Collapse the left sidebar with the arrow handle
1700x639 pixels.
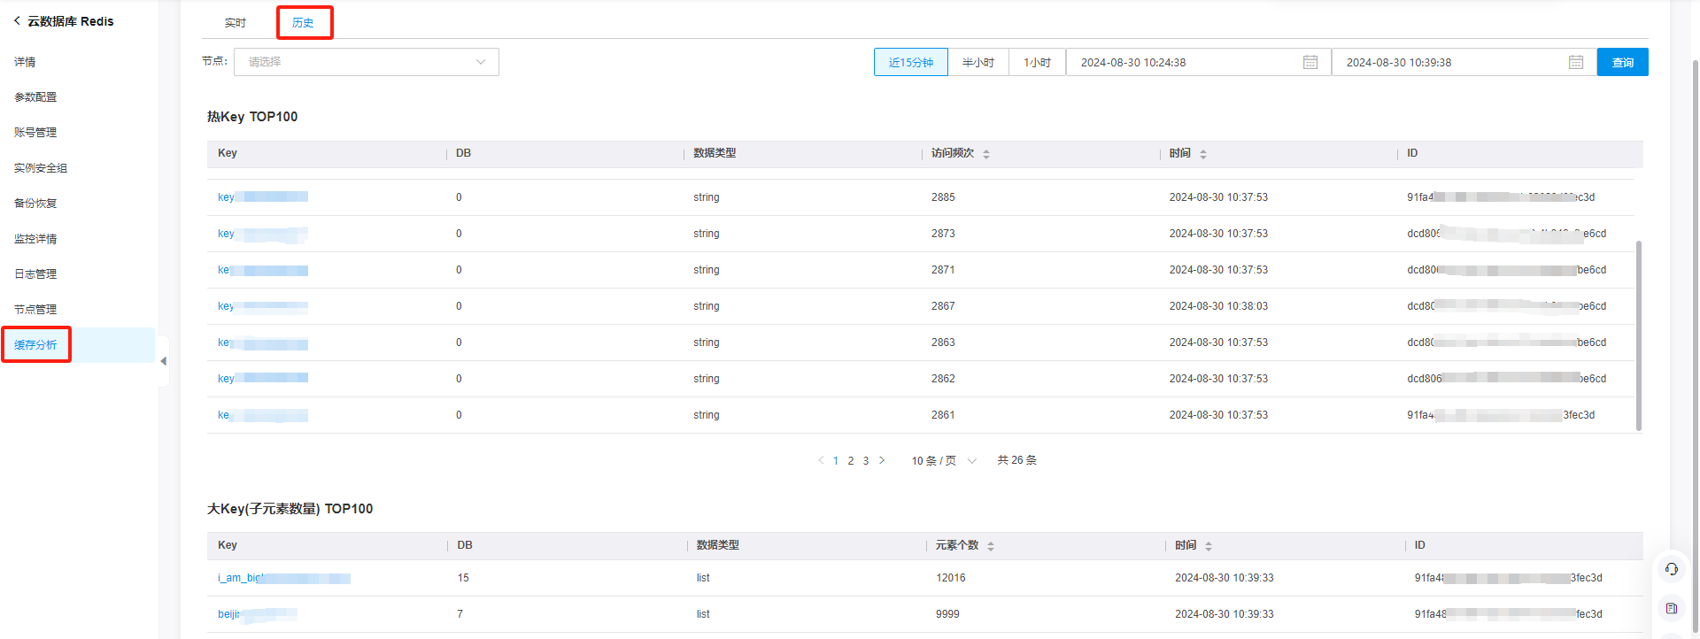pyautogui.click(x=163, y=361)
